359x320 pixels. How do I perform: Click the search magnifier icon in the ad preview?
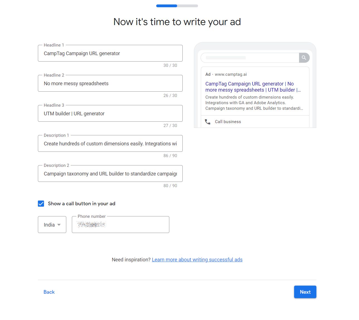pos(304,58)
